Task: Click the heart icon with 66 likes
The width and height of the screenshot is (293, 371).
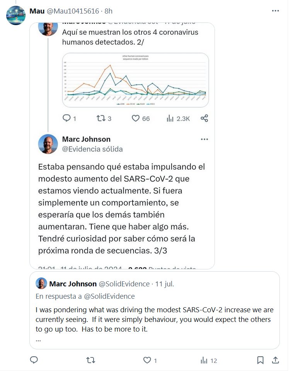Action: [x=136, y=118]
